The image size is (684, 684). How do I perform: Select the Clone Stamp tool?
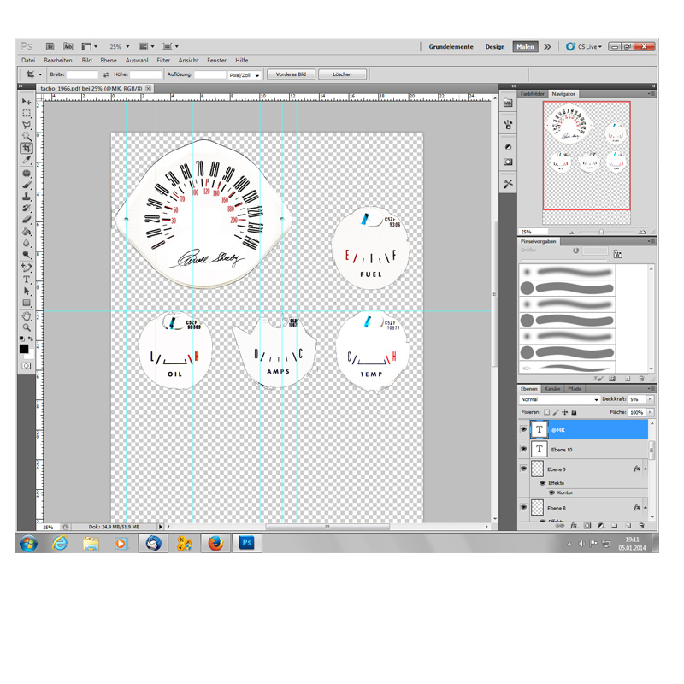27,197
